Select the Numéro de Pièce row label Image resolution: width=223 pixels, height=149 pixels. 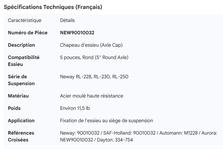click(27, 33)
